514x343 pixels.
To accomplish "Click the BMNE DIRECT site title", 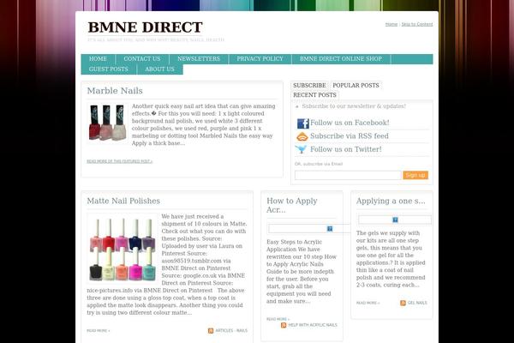I will (x=146, y=27).
